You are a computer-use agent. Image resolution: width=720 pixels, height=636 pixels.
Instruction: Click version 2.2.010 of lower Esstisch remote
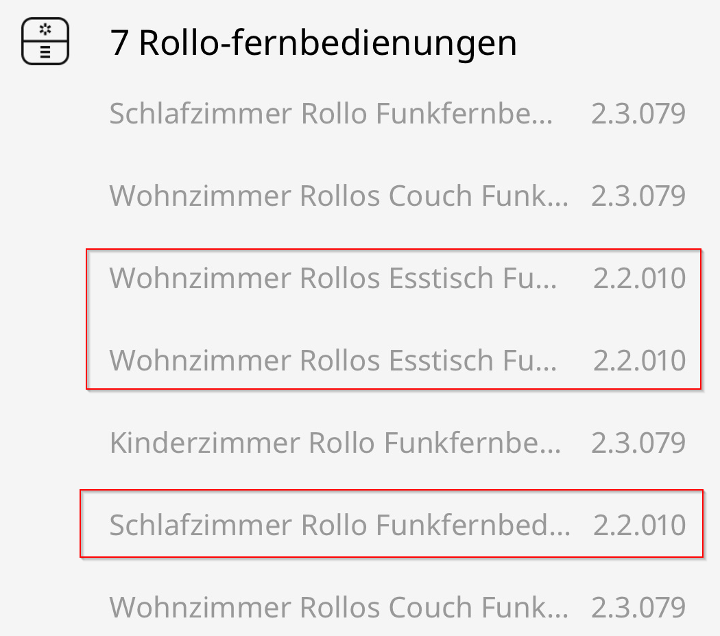click(640, 361)
